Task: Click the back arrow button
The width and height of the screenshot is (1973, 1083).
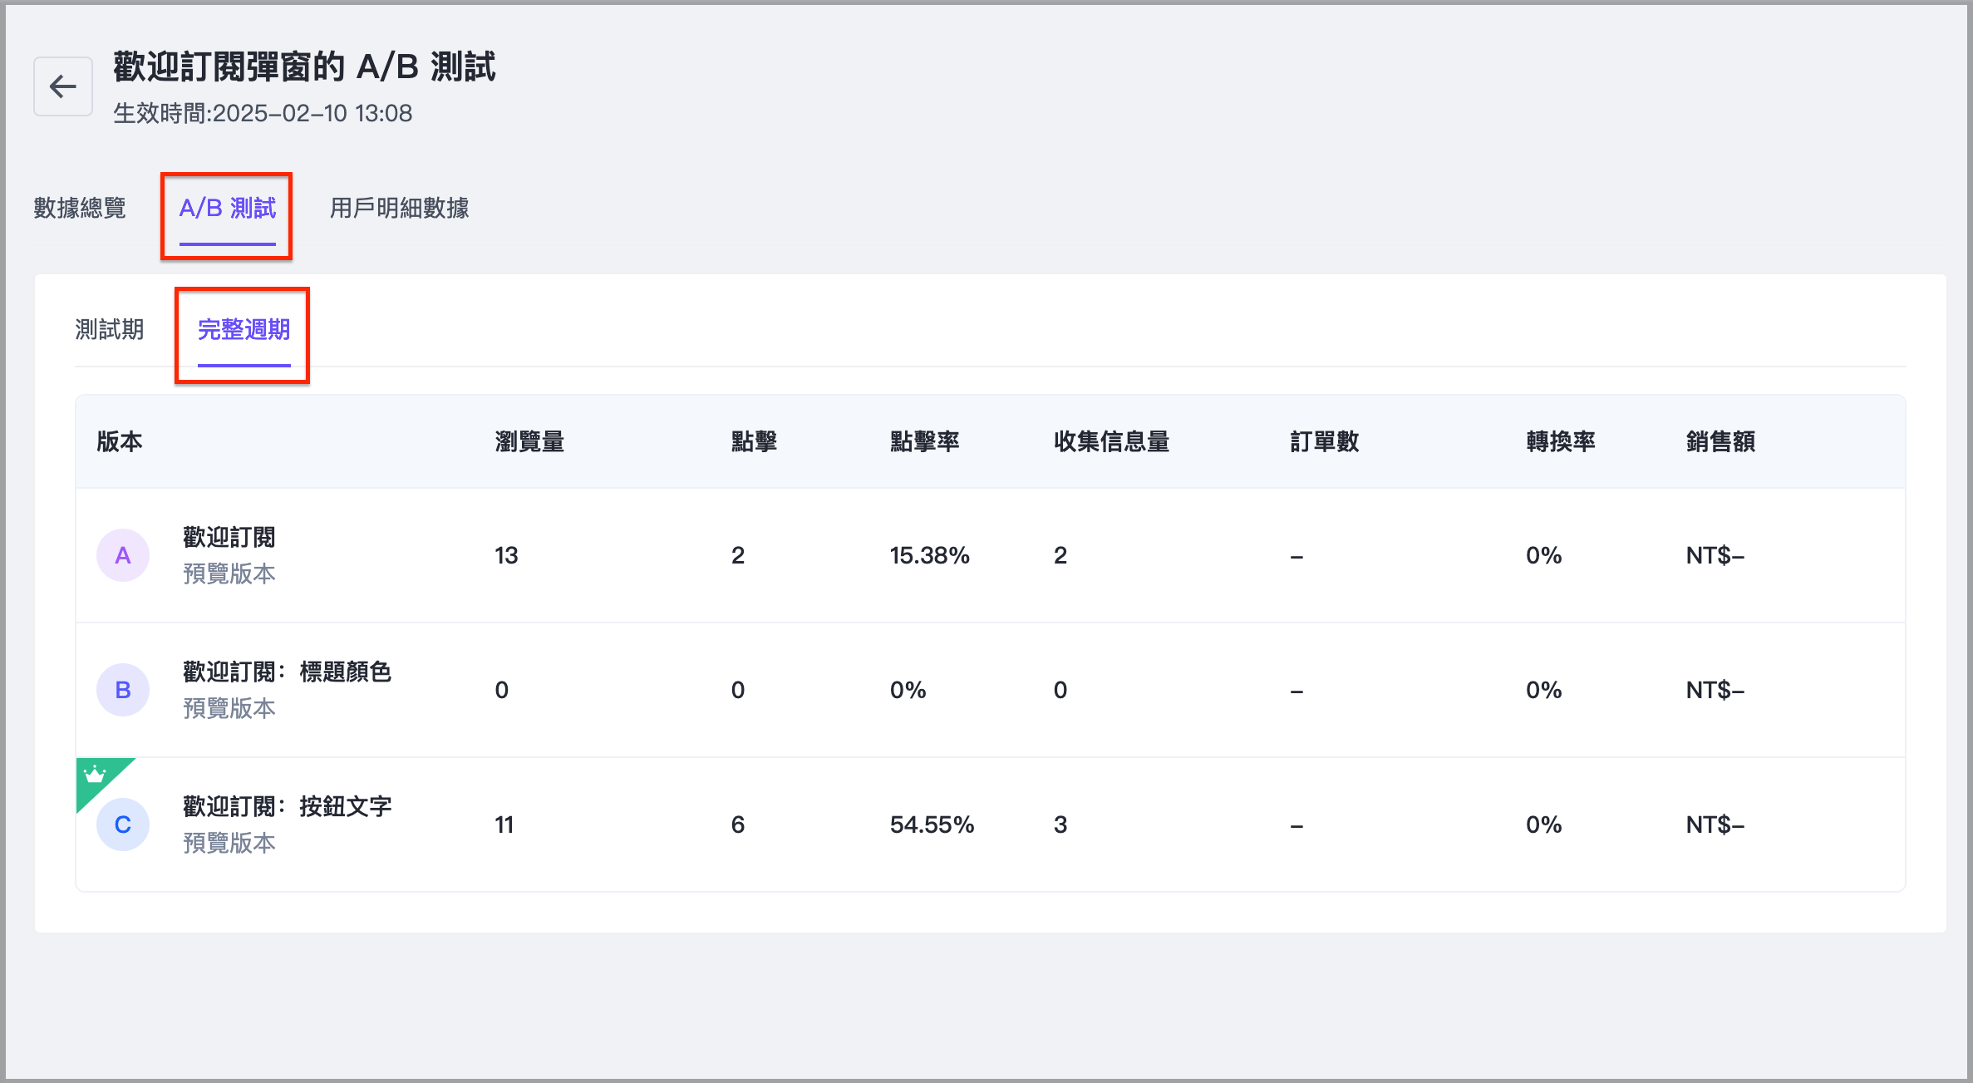Action: click(63, 86)
